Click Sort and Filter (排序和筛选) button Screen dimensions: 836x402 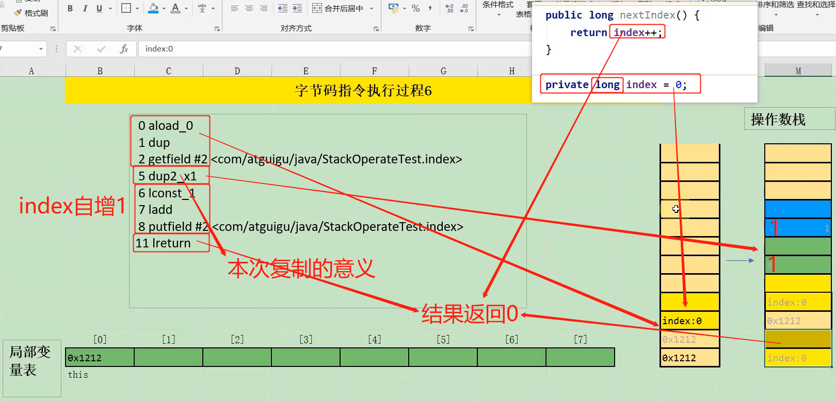point(776,8)
